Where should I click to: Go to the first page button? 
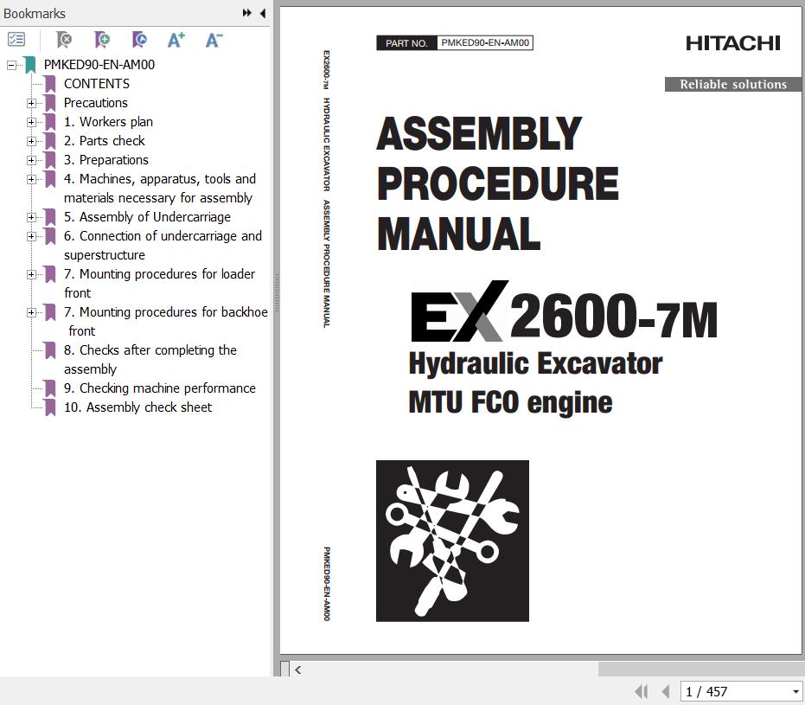pyautogui.click(x=642, y=692)
